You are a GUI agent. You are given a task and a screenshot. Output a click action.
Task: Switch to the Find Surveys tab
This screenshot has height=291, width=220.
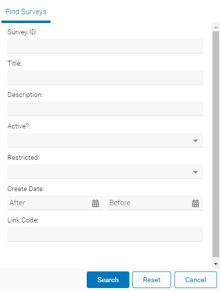pos(26,12)
